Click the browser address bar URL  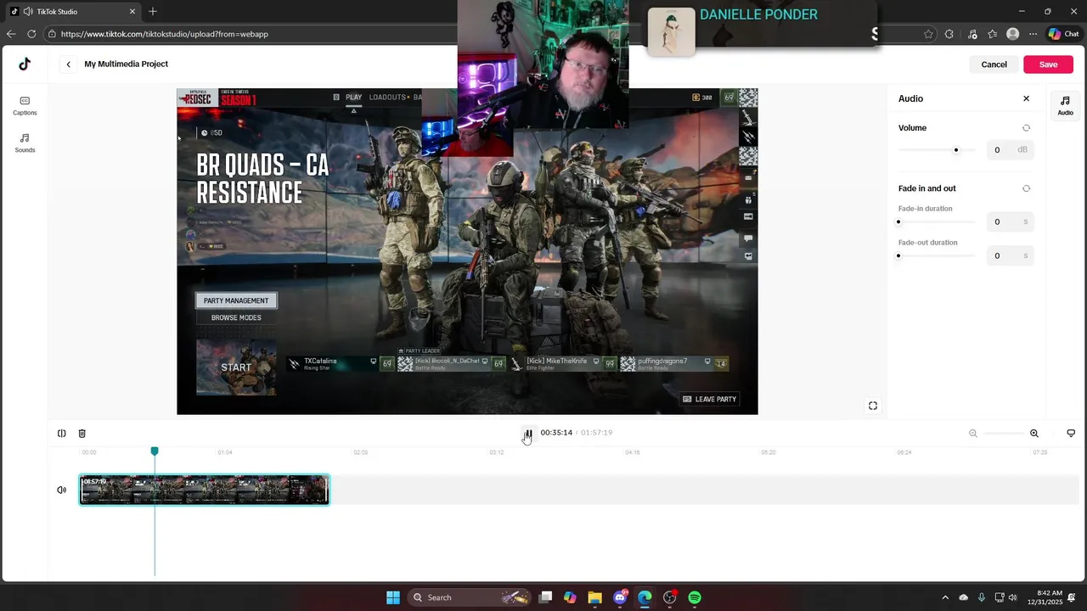coord(165,34)
